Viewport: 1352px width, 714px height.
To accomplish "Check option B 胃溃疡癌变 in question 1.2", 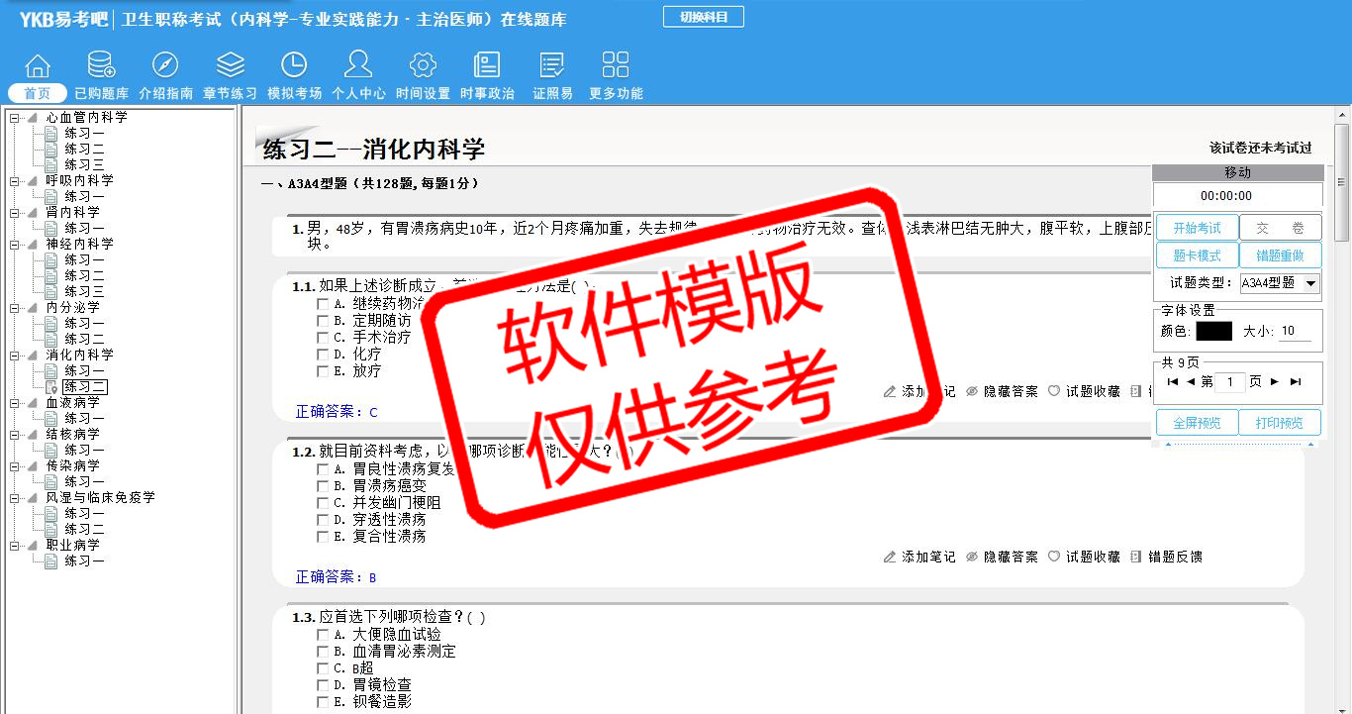I will click(323, 486).
